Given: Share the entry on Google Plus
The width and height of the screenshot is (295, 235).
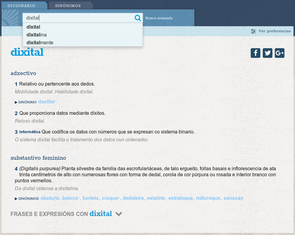Looking at the screenshot, I should pos(279,53).
